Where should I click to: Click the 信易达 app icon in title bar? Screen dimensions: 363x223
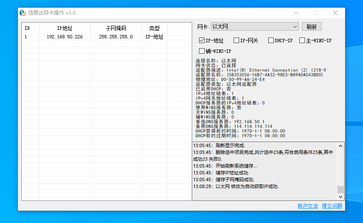(23, 13)
